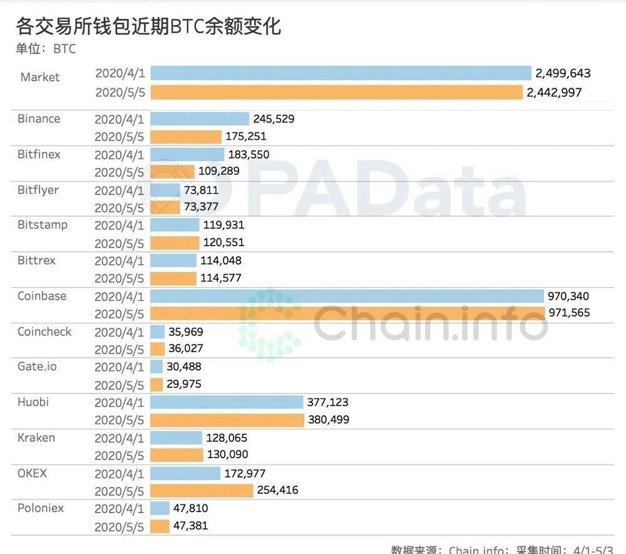Select the Bitstamp 2020/4/1 blue bar
The height and width of the screenshot is (554, 626).
pyautogui.click(x=175, y=225)
